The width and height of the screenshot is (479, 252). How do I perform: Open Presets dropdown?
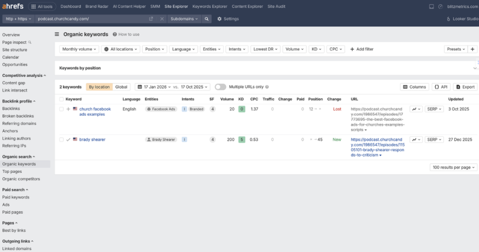(456, 49)
